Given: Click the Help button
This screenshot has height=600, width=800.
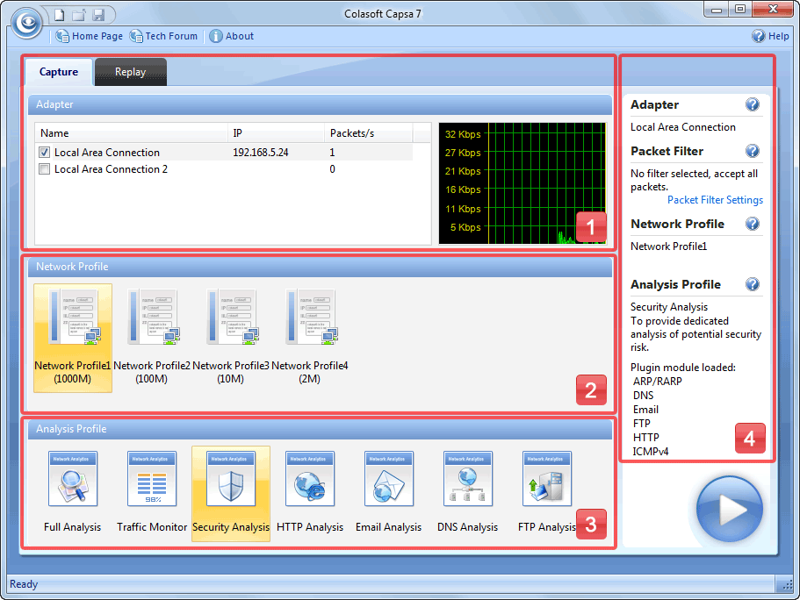Looking at the screenshot, I should tap(770, 36).
